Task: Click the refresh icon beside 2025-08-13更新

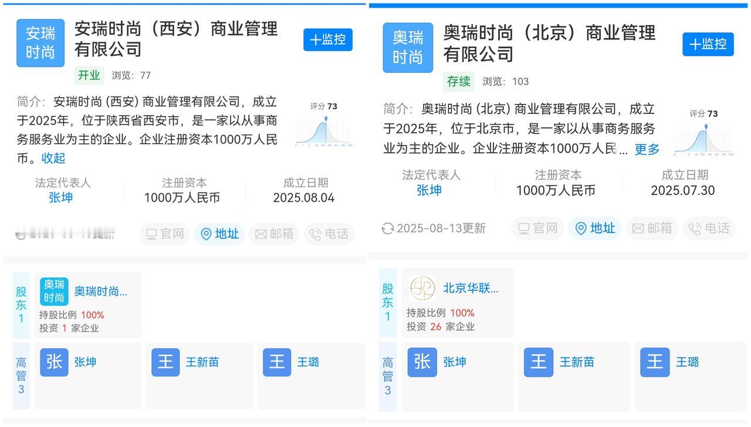Action: pyautogui.click(x=387, y=228)
